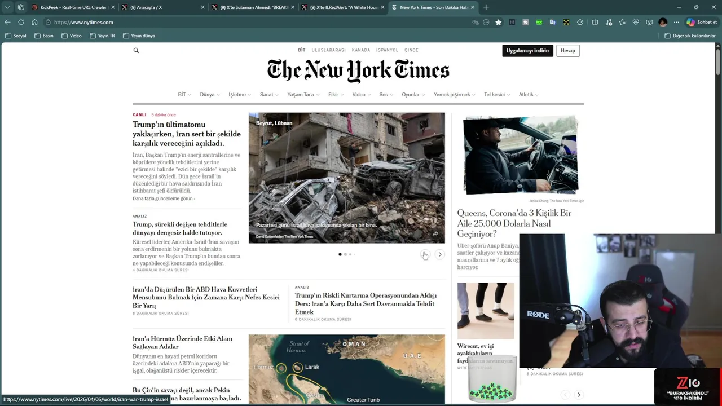
Task: Expand the Tel kesici section dropdown
Action: click(x=497, y=95)
